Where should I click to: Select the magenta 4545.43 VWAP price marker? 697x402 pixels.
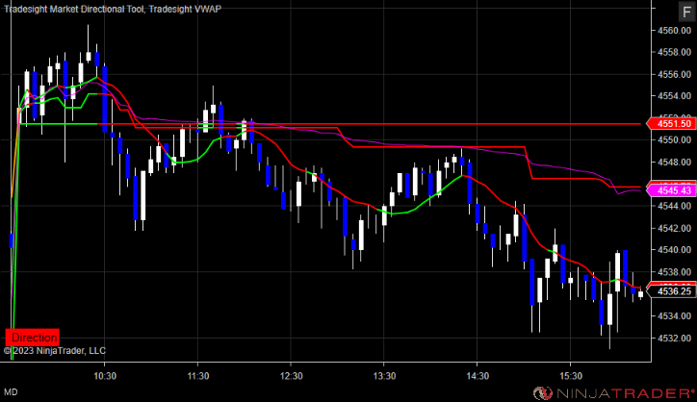[x=671, y=190]
